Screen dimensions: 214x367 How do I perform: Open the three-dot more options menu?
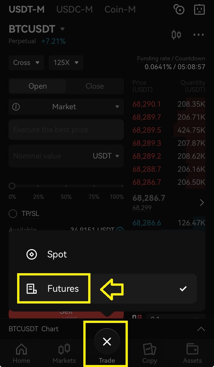(199, 35)
